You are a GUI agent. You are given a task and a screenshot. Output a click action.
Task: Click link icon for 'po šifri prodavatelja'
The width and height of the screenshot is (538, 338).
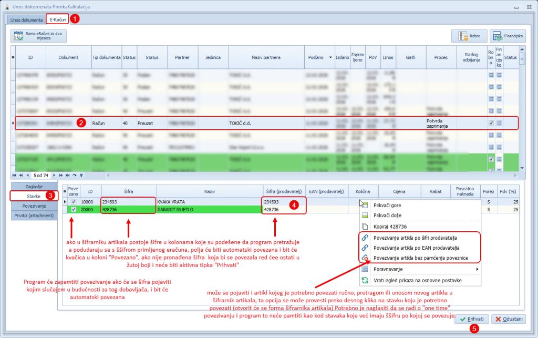coord(364,238)
